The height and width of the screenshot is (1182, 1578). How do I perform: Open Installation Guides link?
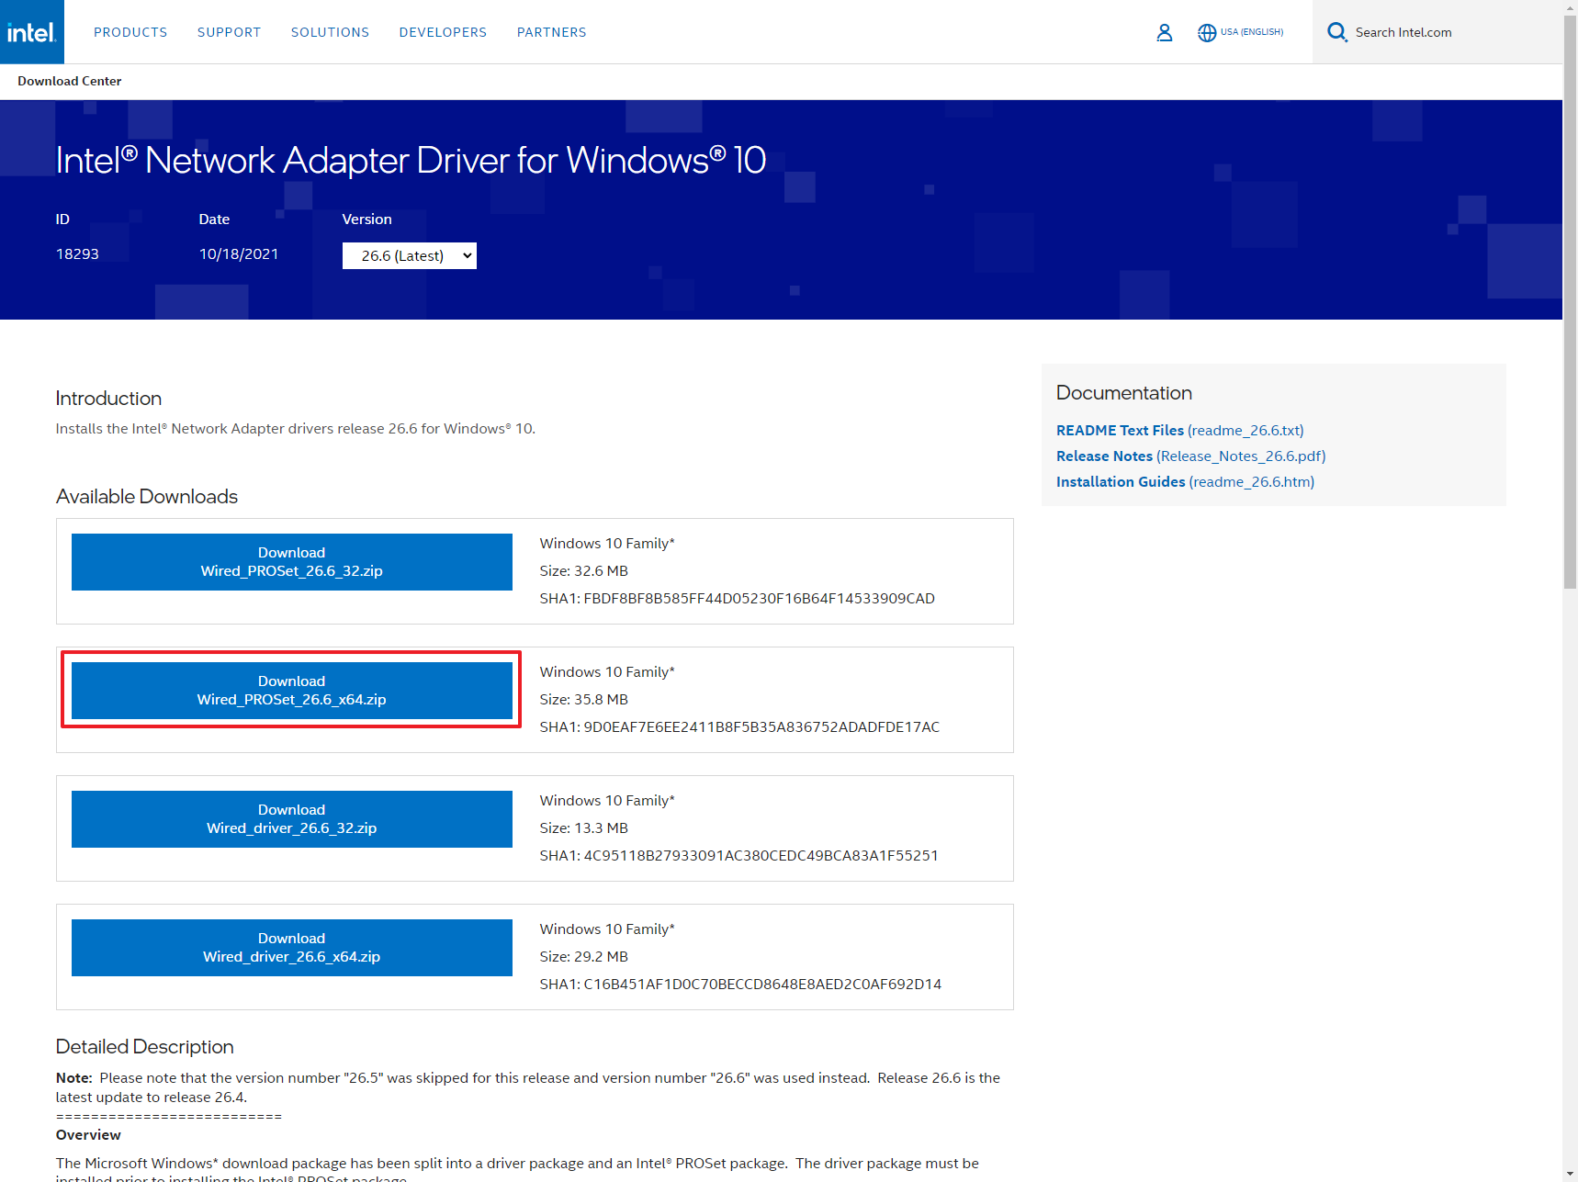(1185, 481)
